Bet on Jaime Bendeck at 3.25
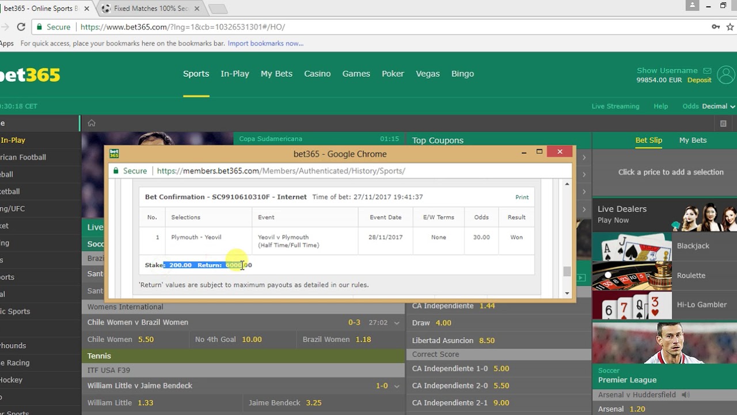Screen dimensions: 737x415 (324, 403)
